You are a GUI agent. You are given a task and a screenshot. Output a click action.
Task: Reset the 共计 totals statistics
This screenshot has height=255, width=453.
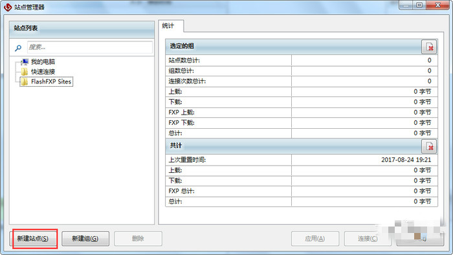[x=429, y=146]
